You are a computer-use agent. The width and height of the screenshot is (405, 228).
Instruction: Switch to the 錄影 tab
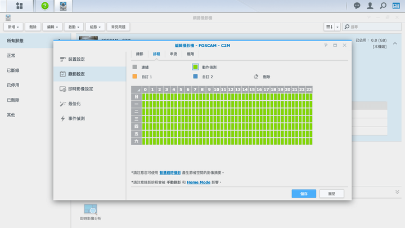click(x=139, y=54)
